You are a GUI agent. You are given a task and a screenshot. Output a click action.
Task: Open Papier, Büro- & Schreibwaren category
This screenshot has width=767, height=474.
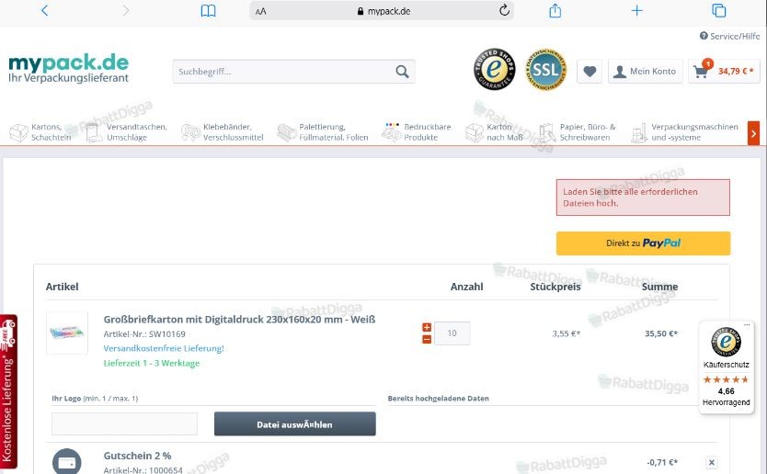tap(578, 132)
